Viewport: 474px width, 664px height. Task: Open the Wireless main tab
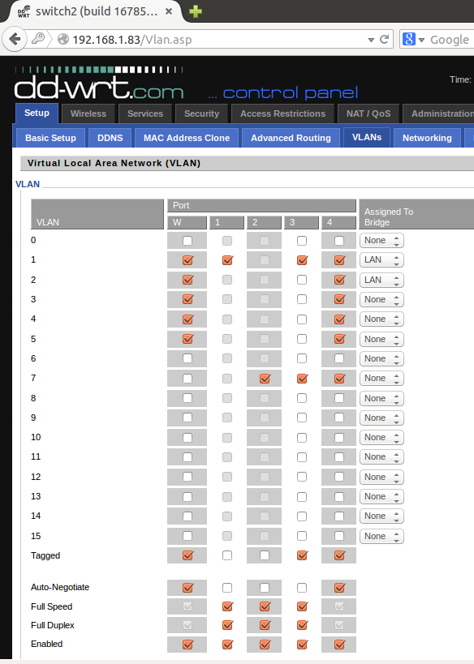(x=88, y=114)
